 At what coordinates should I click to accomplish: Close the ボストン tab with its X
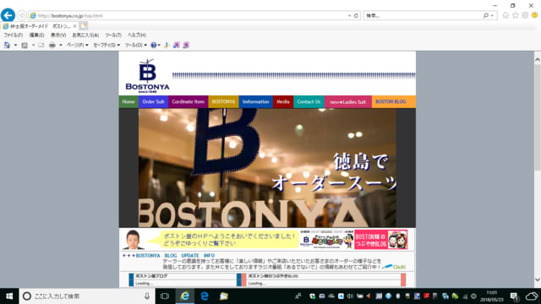[74, 26]
